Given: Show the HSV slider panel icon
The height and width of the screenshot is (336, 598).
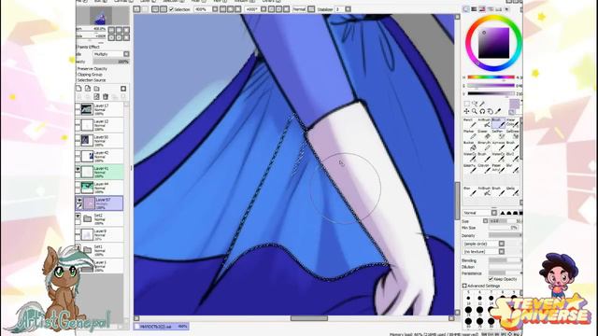Looking at the screenshot, I should tap(482, 9).
